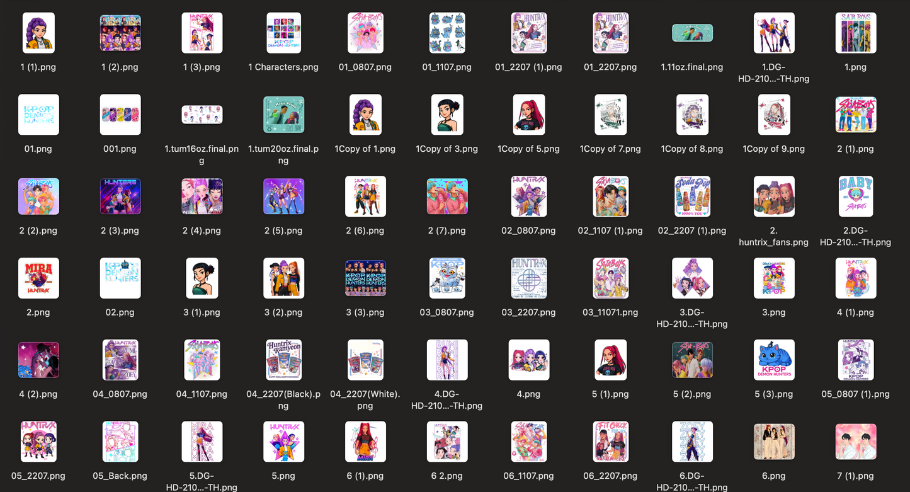
Task: Select the blue cat image 5 (3).png
Action: point(774,360)
